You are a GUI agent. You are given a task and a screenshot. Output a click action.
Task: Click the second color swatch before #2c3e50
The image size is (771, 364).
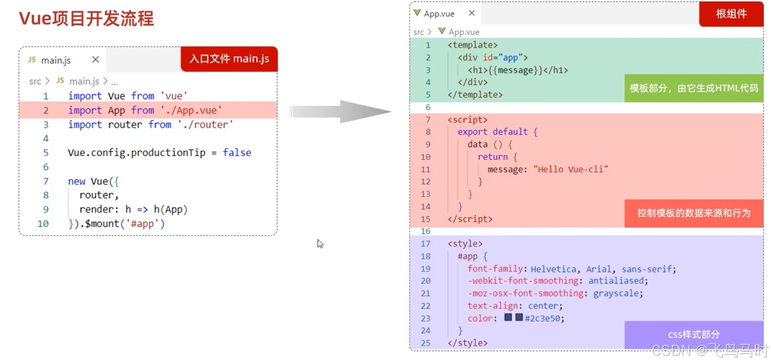point(519,317)
